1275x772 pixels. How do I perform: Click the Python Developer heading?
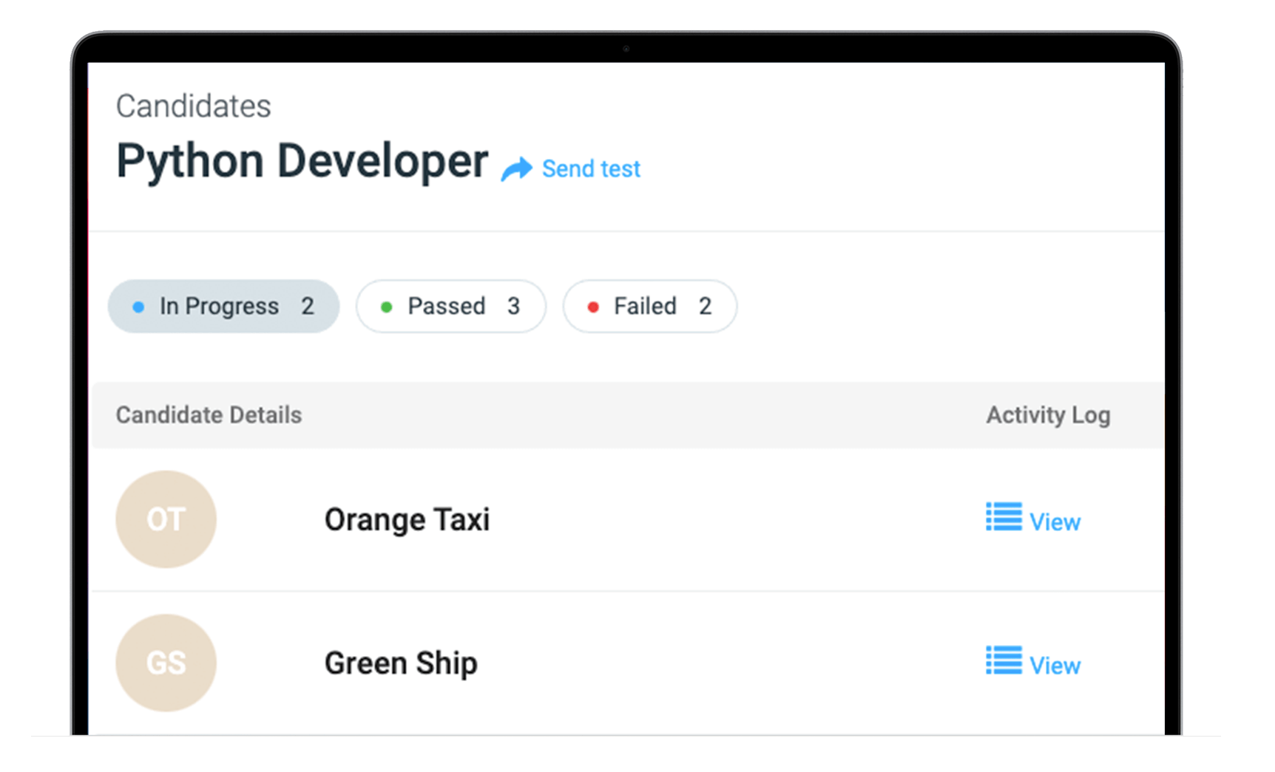tap(302, 161)
